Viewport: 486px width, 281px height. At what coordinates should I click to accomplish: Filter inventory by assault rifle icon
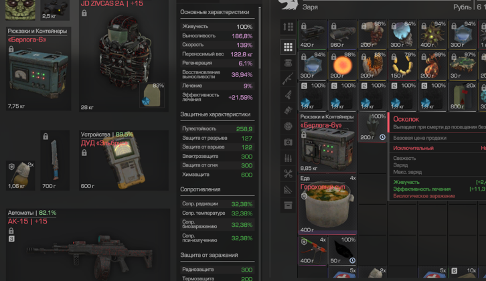tap(288, 79)
